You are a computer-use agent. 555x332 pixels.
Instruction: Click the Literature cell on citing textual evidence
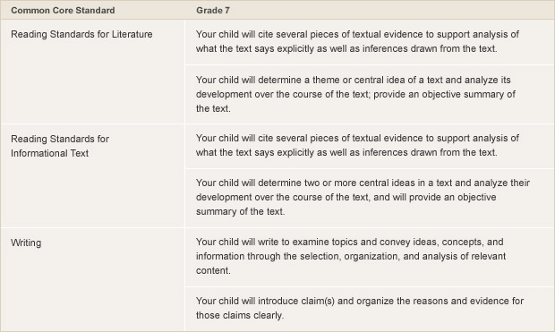tap(369, 42)
